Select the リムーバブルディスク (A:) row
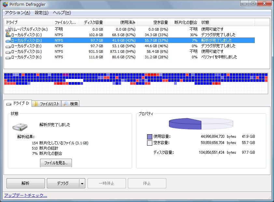Screen dimensions: 274x202 130,29
